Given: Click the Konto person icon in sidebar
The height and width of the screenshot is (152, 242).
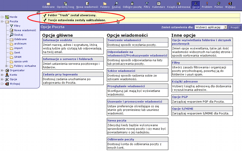Looking at the screenshot, I should point(7,75).
